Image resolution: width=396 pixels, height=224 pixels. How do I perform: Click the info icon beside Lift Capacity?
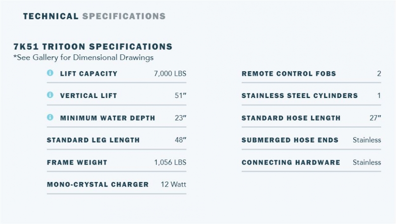[x=50, y=73]
